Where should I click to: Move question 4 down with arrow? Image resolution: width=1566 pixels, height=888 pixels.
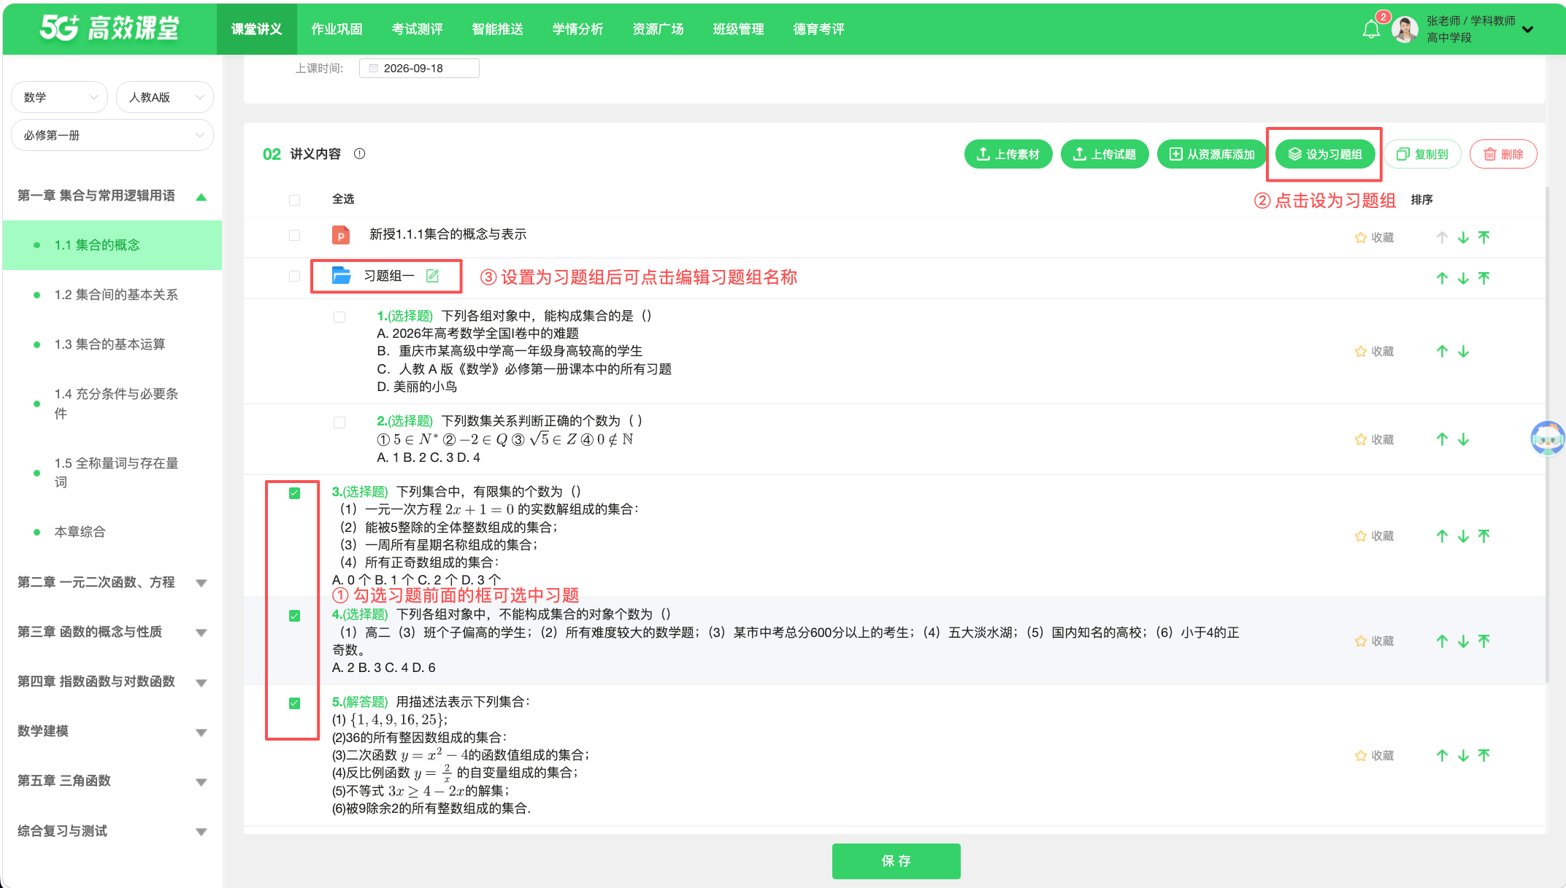click(1463, 641)
